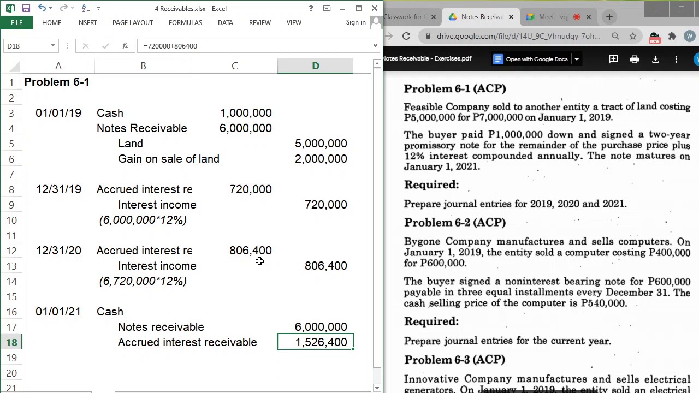Select row 10 header
This screenshot has width=699, height=393.
(11, 220)
